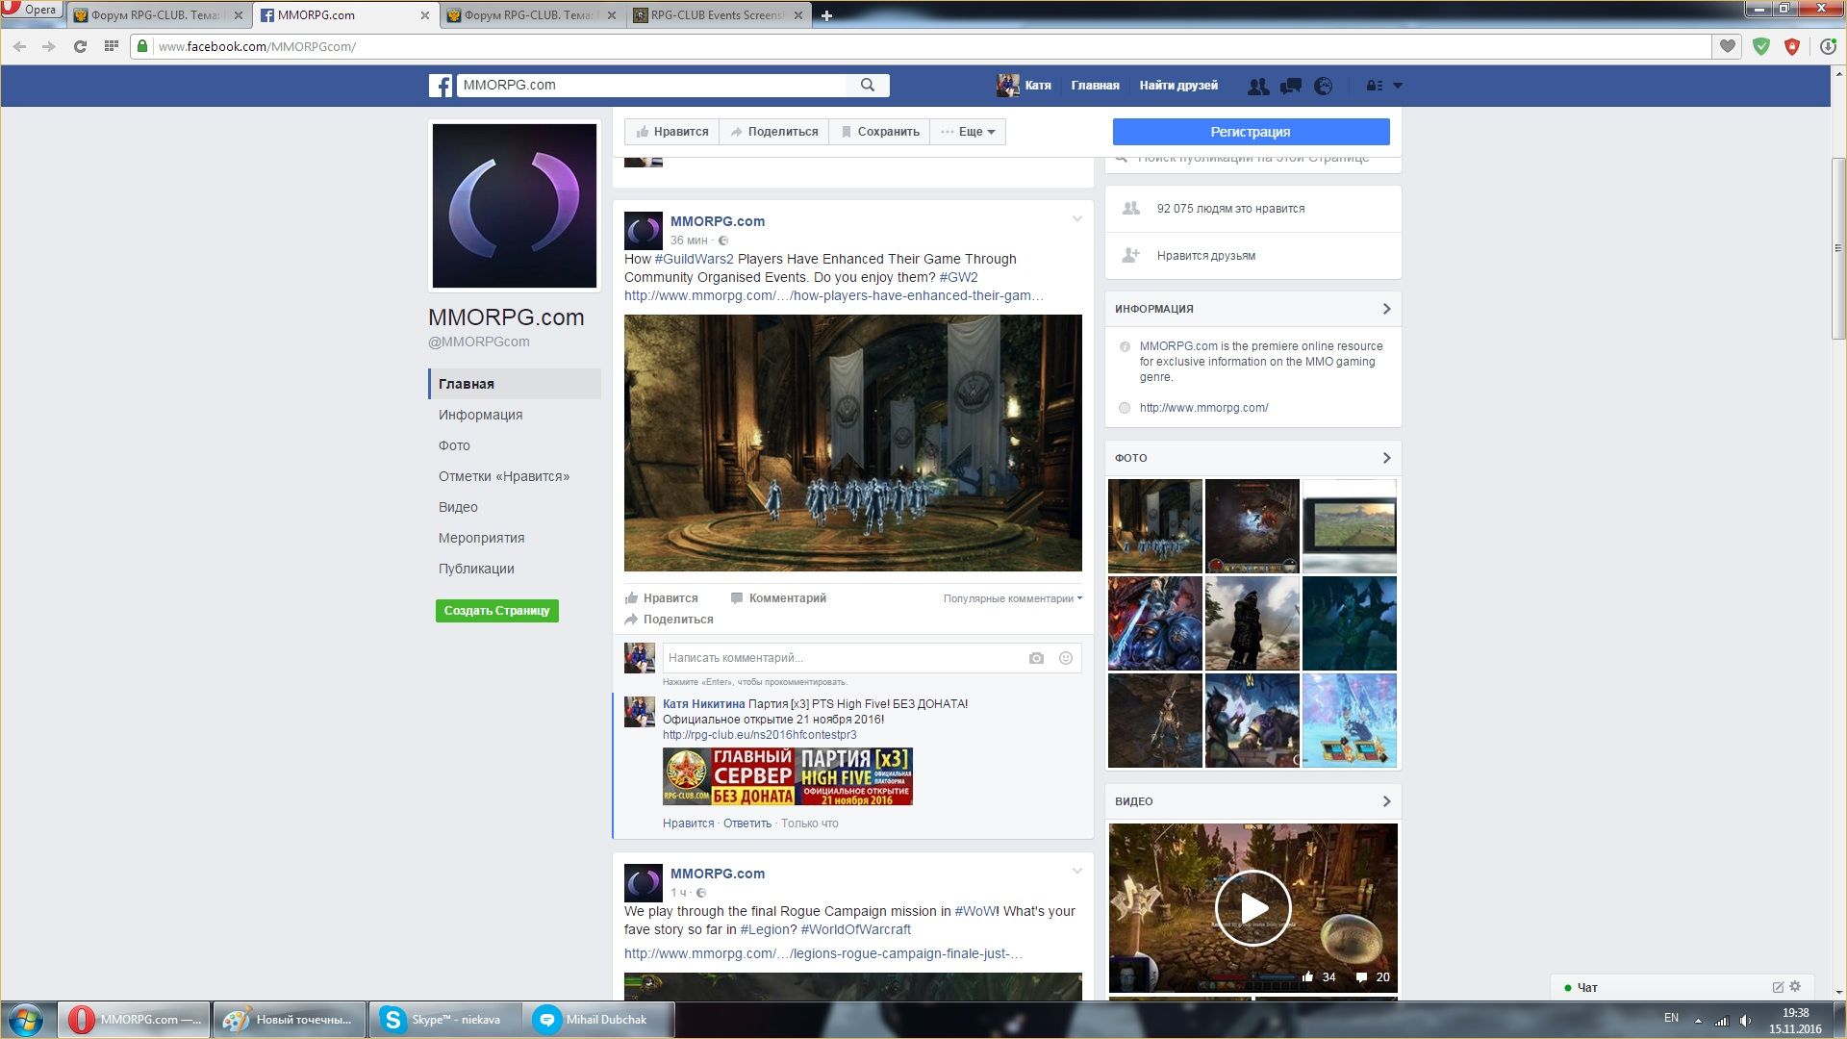Play the video in ВИДЕО panel
The image size is (1847, 1039).
point(1252,907)
